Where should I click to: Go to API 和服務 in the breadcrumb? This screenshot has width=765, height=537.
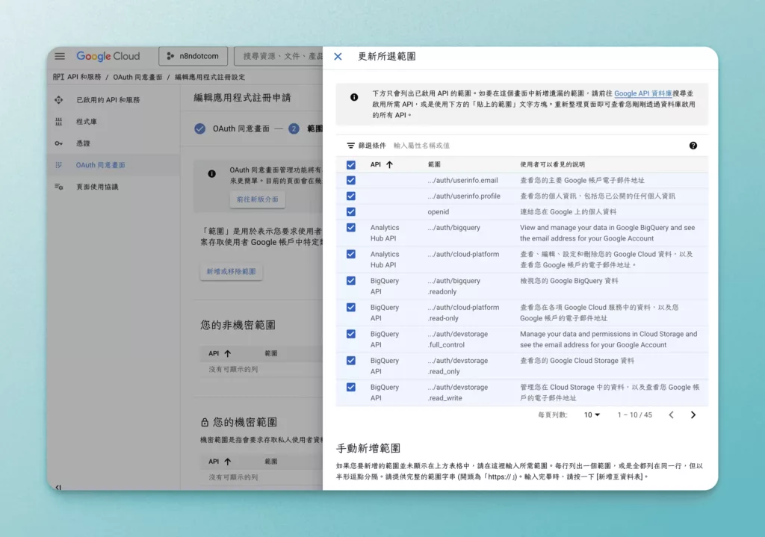coord(84,77)
